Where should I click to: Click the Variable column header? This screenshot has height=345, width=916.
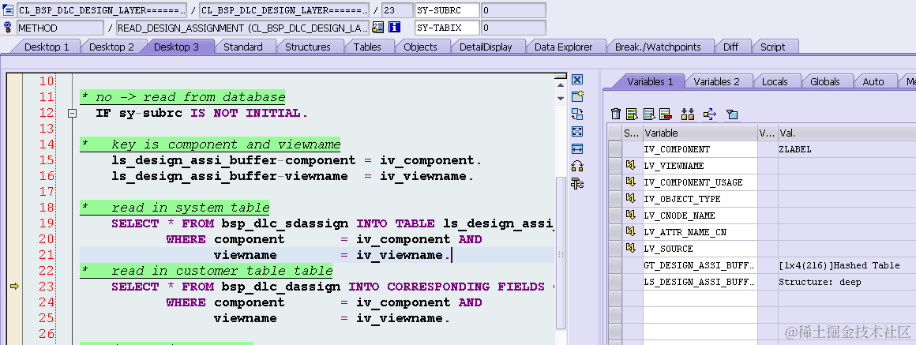click(x=700, y=133)
